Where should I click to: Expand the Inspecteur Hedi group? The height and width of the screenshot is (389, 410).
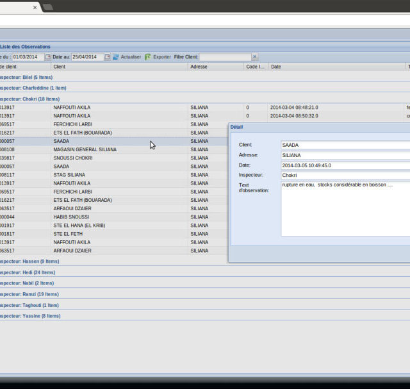[x=27, y=272]
